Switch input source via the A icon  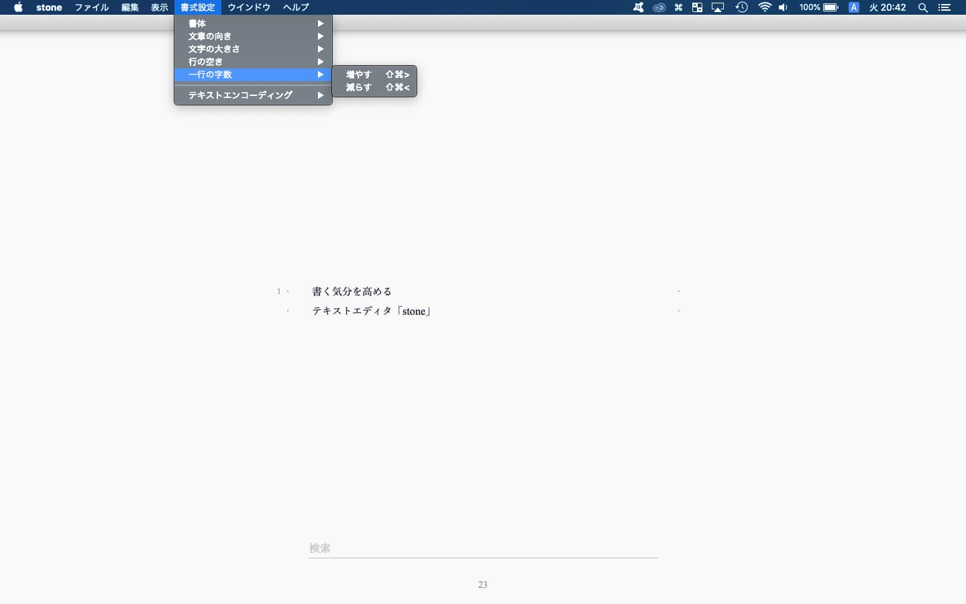tap(853, 7)
